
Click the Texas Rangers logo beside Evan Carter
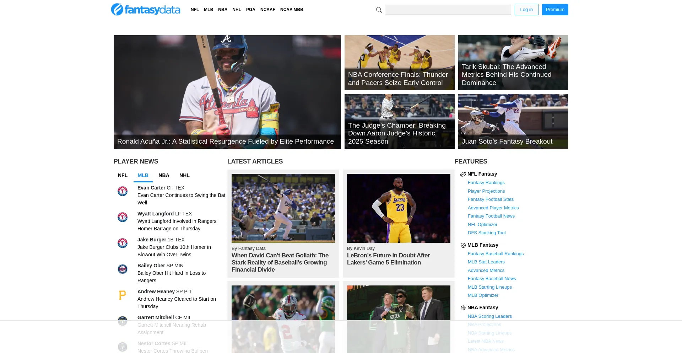click(x=123, y=191)
